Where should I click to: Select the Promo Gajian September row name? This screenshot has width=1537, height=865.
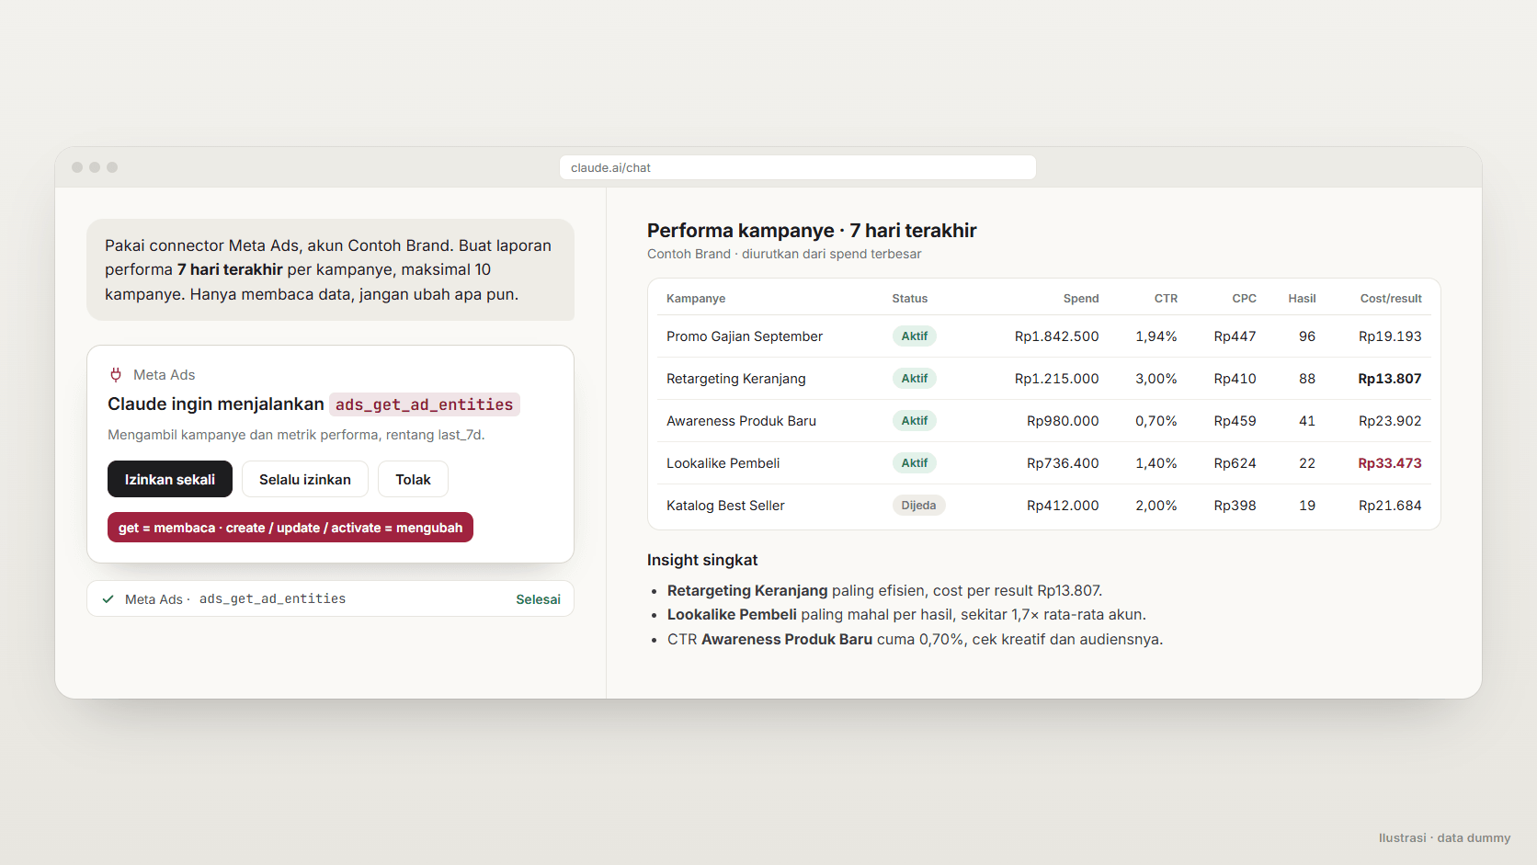tap(745, 336)
